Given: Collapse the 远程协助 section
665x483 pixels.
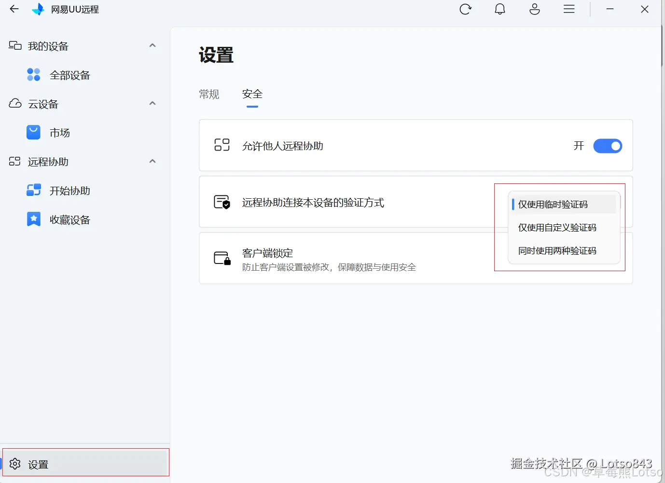Looking at the screenshot, I should point(152,161).
